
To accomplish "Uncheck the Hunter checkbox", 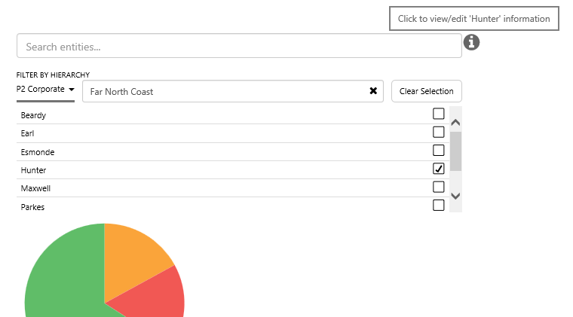I will (438, 169).
